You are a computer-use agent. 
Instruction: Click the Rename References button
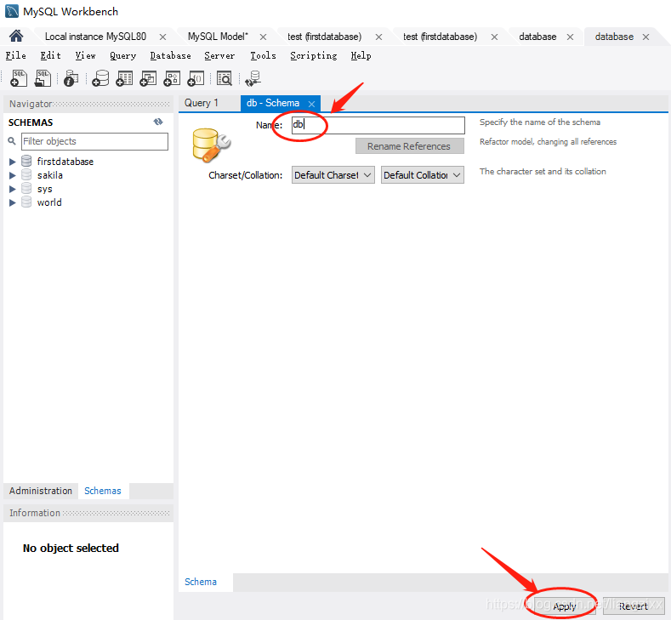409,146
